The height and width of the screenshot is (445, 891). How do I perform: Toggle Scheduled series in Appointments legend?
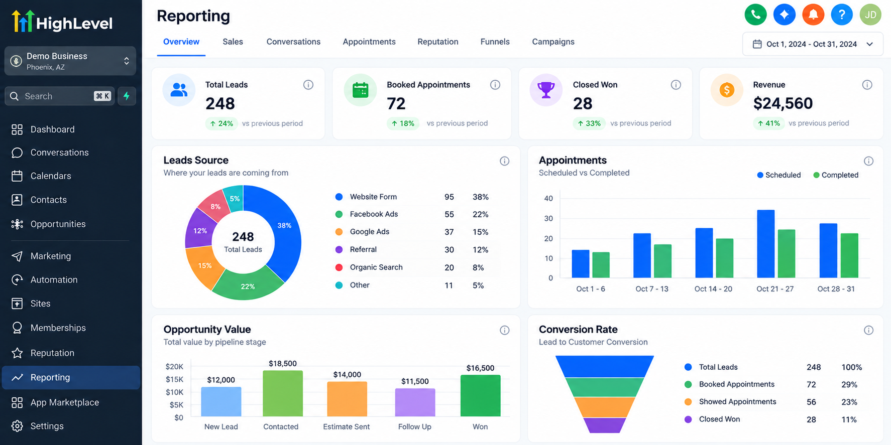778,175
